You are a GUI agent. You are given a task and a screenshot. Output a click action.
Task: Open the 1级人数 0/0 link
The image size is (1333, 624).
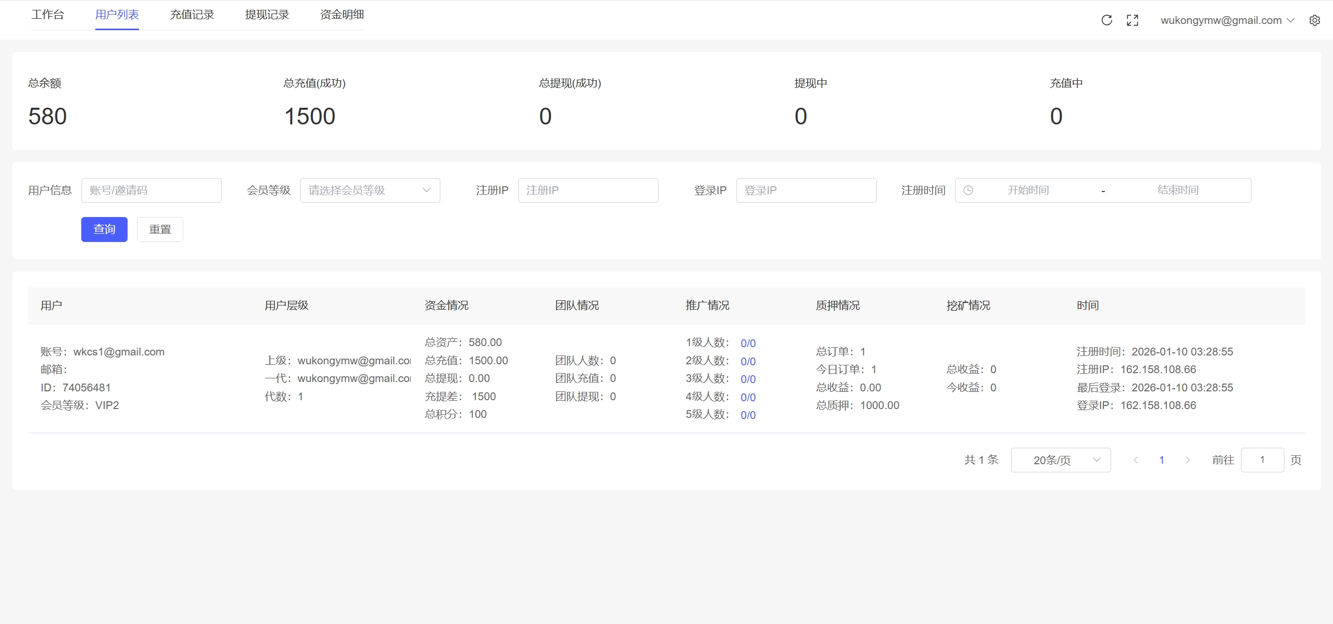pos(748,343)
